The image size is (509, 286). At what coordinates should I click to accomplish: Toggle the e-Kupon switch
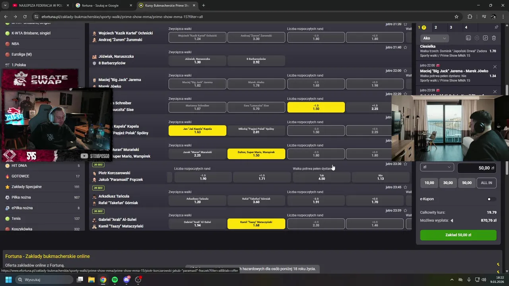tap(492, 199)
